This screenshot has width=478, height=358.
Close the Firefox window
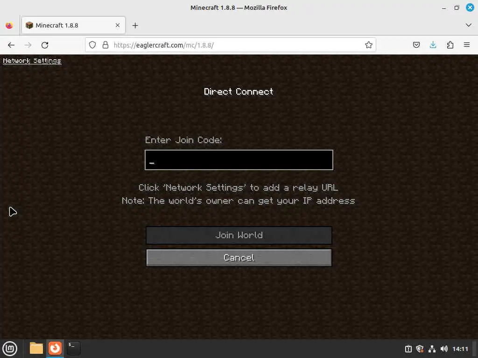tap(470, 7)
